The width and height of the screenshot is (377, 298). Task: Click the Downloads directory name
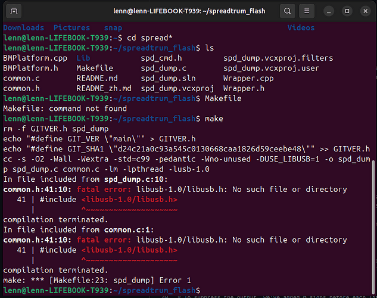(24, 27)
